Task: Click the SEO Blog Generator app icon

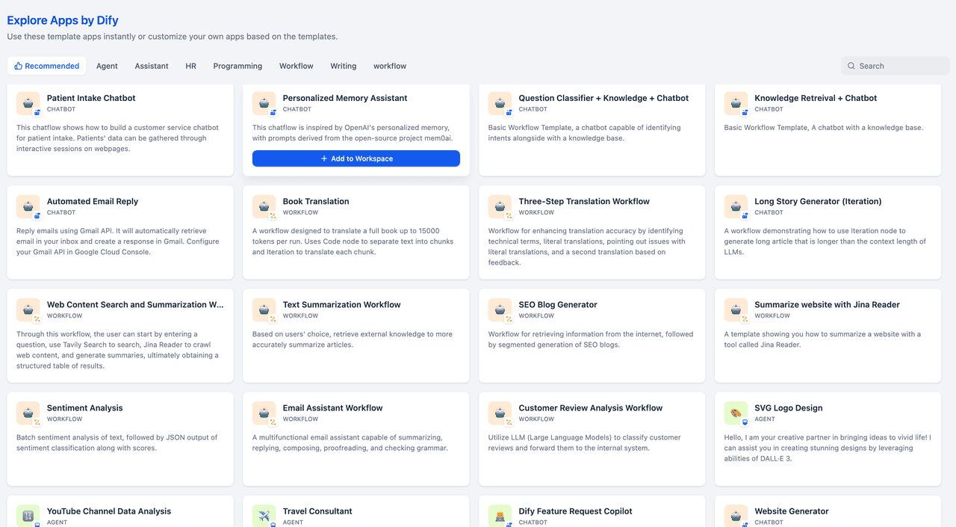Action: [500, 309]
